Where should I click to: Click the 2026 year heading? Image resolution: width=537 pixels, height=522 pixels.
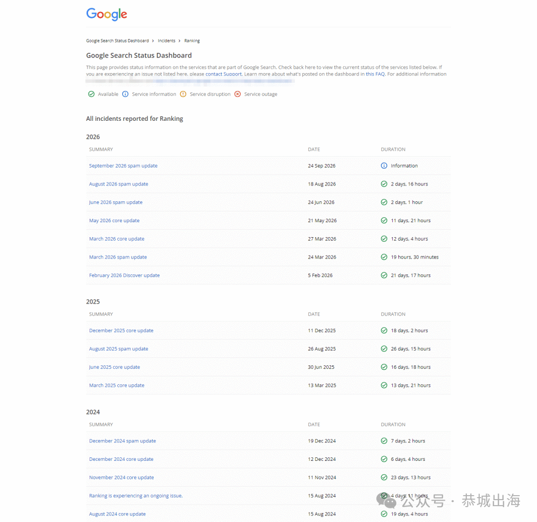point(93,137)
